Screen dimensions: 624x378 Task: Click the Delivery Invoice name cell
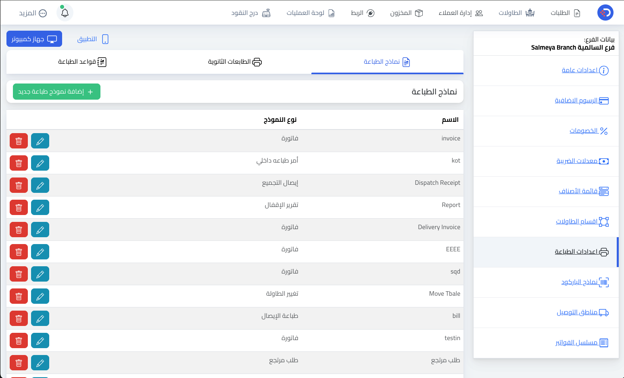439,227
